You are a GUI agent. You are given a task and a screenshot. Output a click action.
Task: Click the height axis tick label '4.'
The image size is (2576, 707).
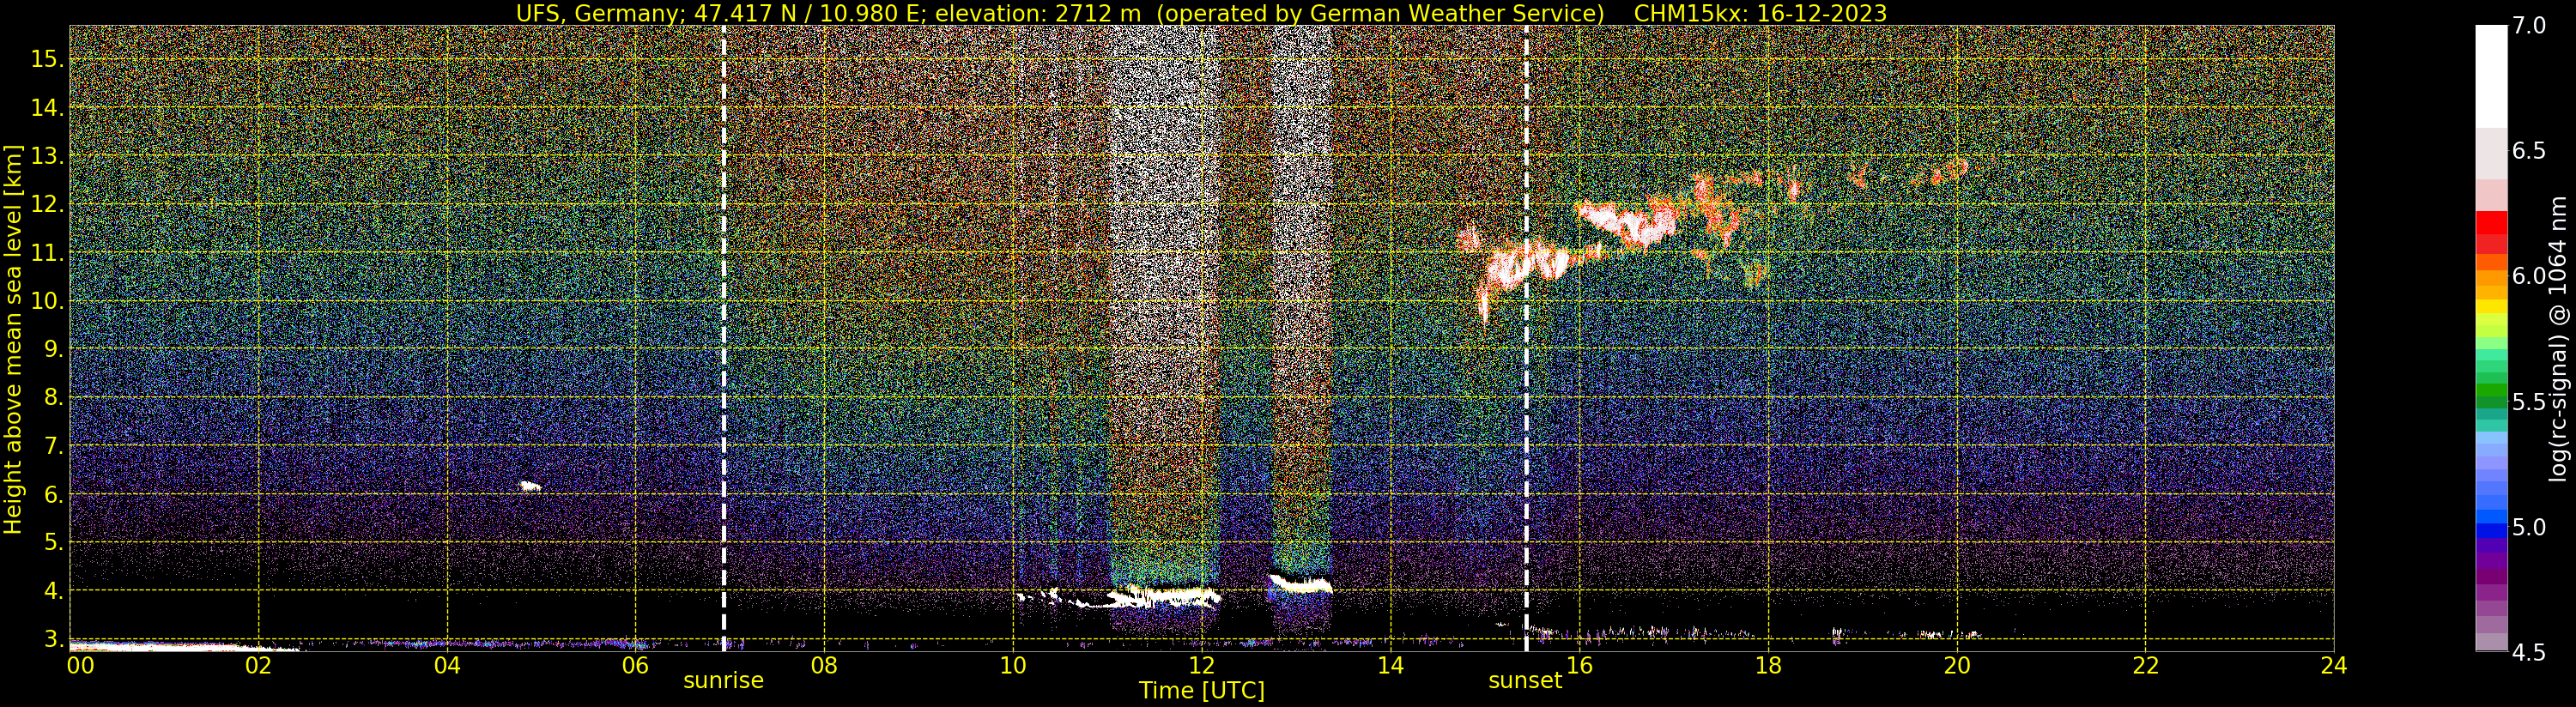coord(53,591)
